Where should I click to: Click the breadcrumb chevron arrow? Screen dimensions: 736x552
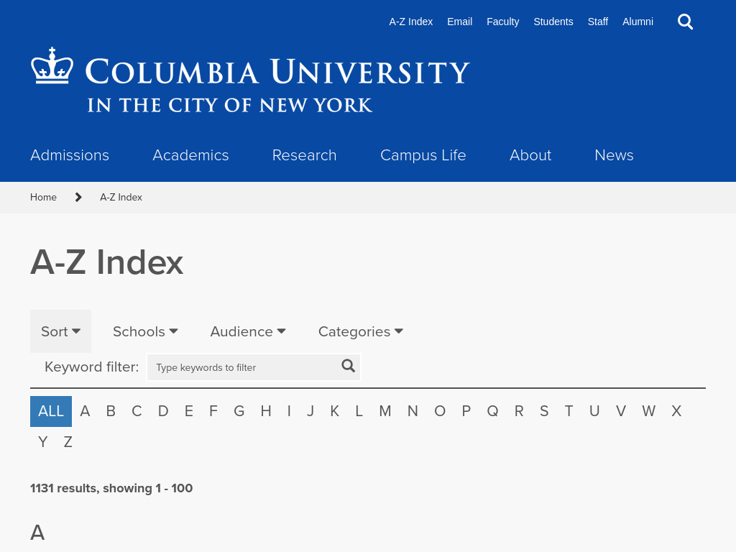(78, 197)
